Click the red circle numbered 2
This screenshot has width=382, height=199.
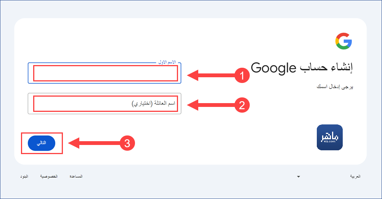(x=242, y=105)
